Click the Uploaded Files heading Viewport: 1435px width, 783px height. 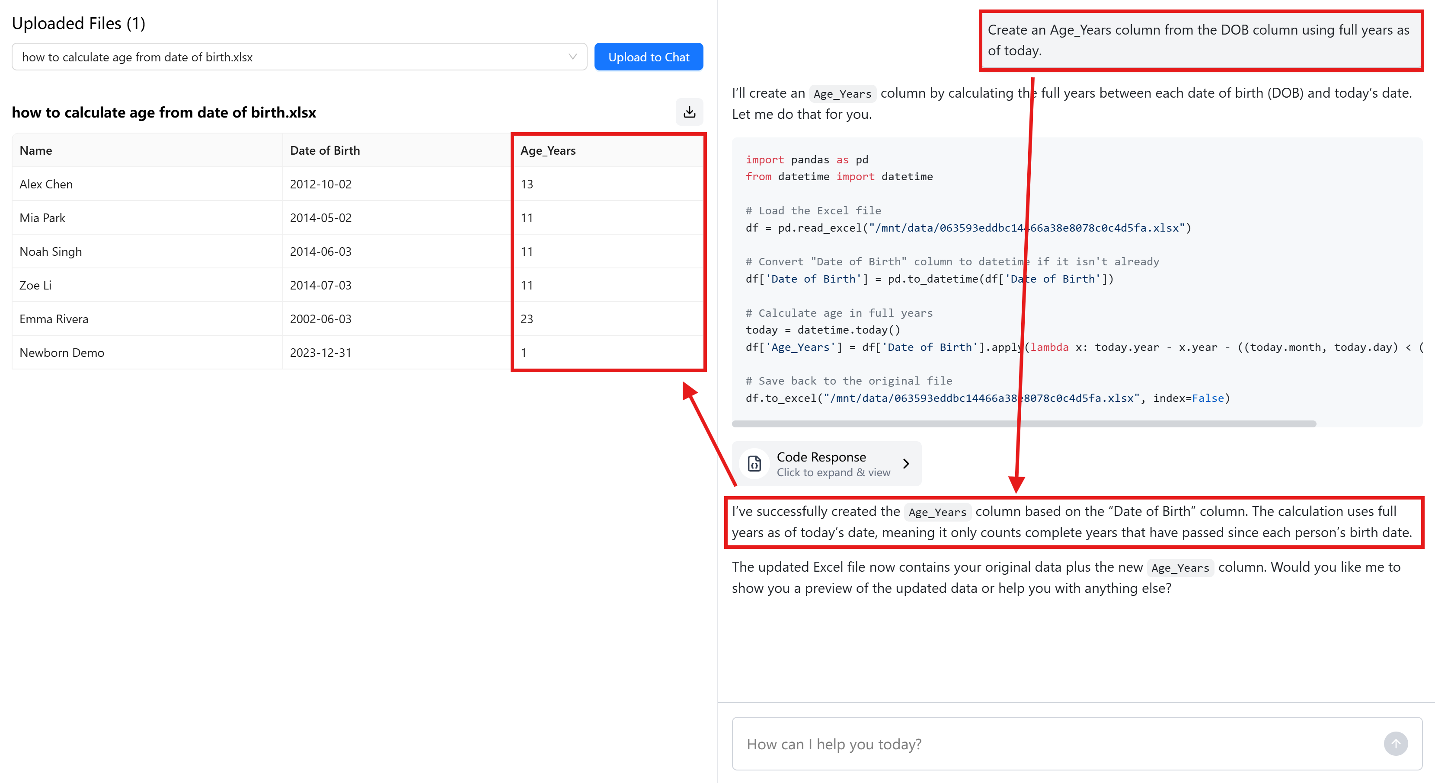pyautogui.click(x=79, y=23)
